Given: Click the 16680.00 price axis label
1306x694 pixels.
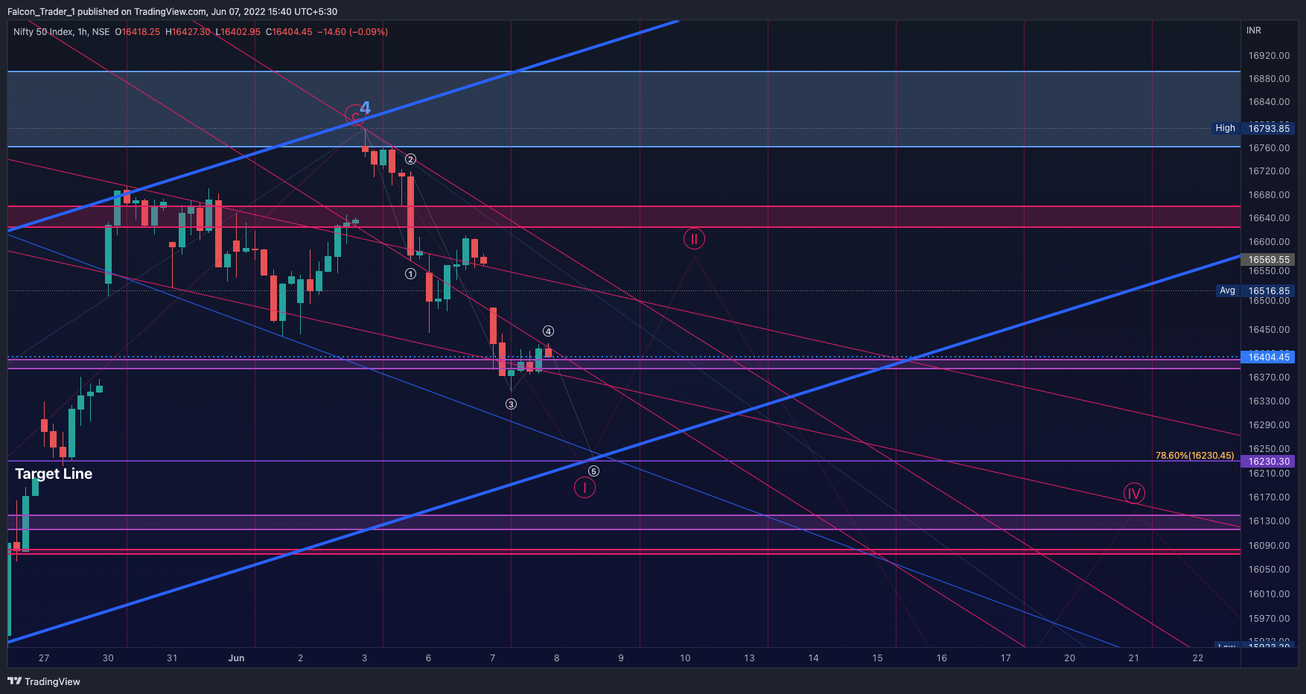Looking at the screenshot, I should [x=1269, y=195].
